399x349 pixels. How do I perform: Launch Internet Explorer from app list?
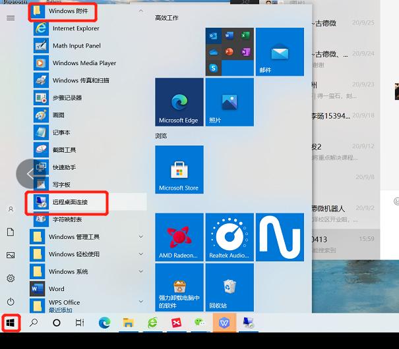(x=90, y=28)
